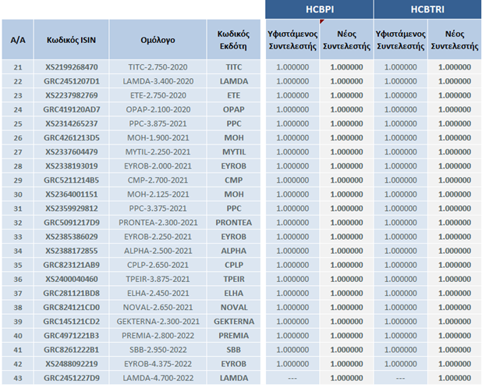Click the dashed HCBPI existing coefficient in row 43
The width and height of the screenshot is (482, 385).
click(292, 377)
